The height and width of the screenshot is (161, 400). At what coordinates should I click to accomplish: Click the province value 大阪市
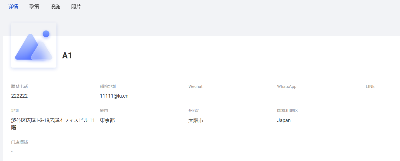(196, 120)
